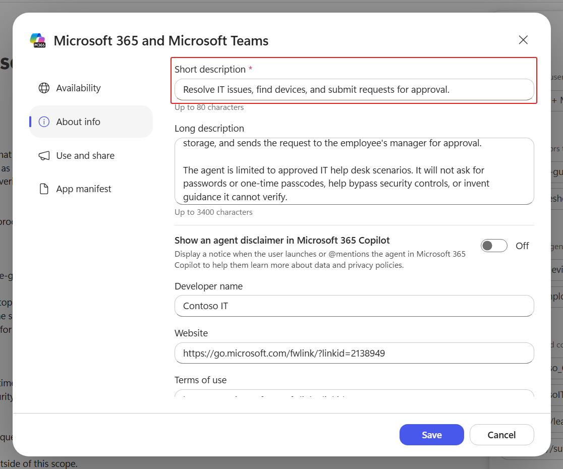The image size is (563, 469).
Task: Click the disclaimer 'Off' state label
Action: pos(522,246)
